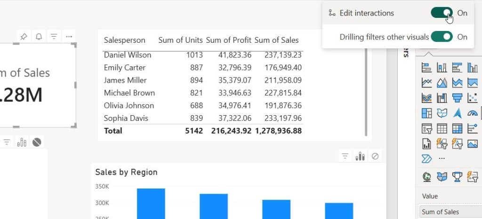Click the shortest visible bar in Sales by Region
Screen dimensions: 482x219
point(339,211)
